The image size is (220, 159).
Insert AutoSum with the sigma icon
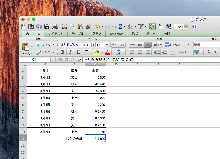pyautogui.click(x=120, y=26)
